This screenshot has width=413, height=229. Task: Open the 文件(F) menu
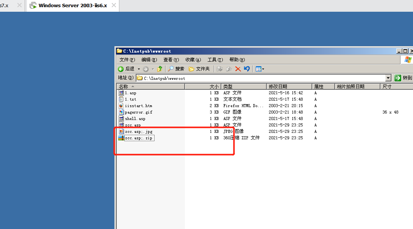coord(127,60)
